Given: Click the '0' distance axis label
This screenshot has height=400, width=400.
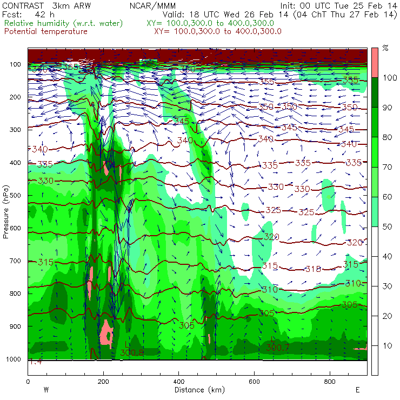Looking at the screenshot, I should click(x=28, y=382).
